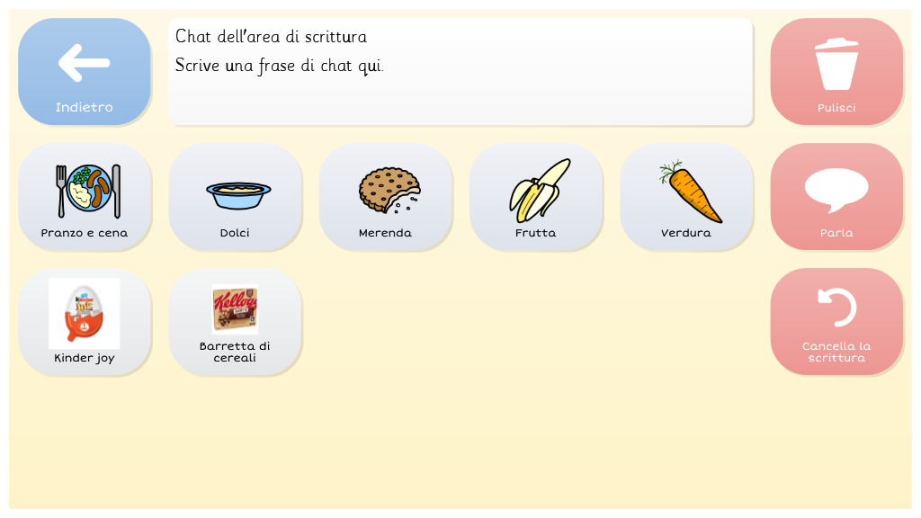Select the orange carrot symbol

click(691, 190)
